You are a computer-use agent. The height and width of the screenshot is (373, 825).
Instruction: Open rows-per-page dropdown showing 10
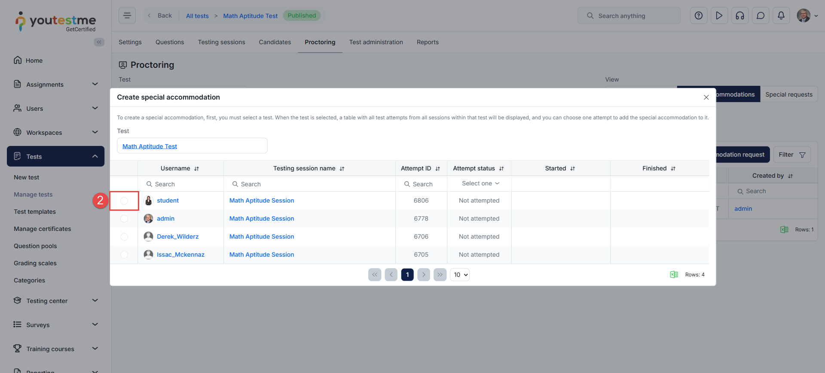(x=460, y=275)
